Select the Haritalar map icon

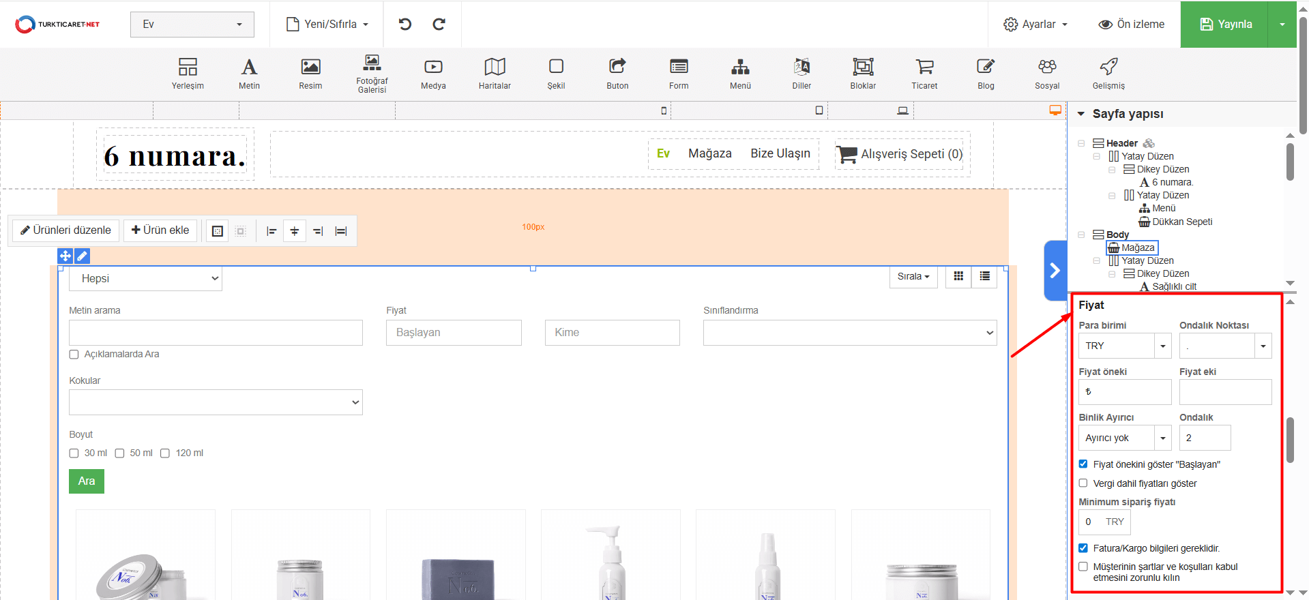point(495,74)
